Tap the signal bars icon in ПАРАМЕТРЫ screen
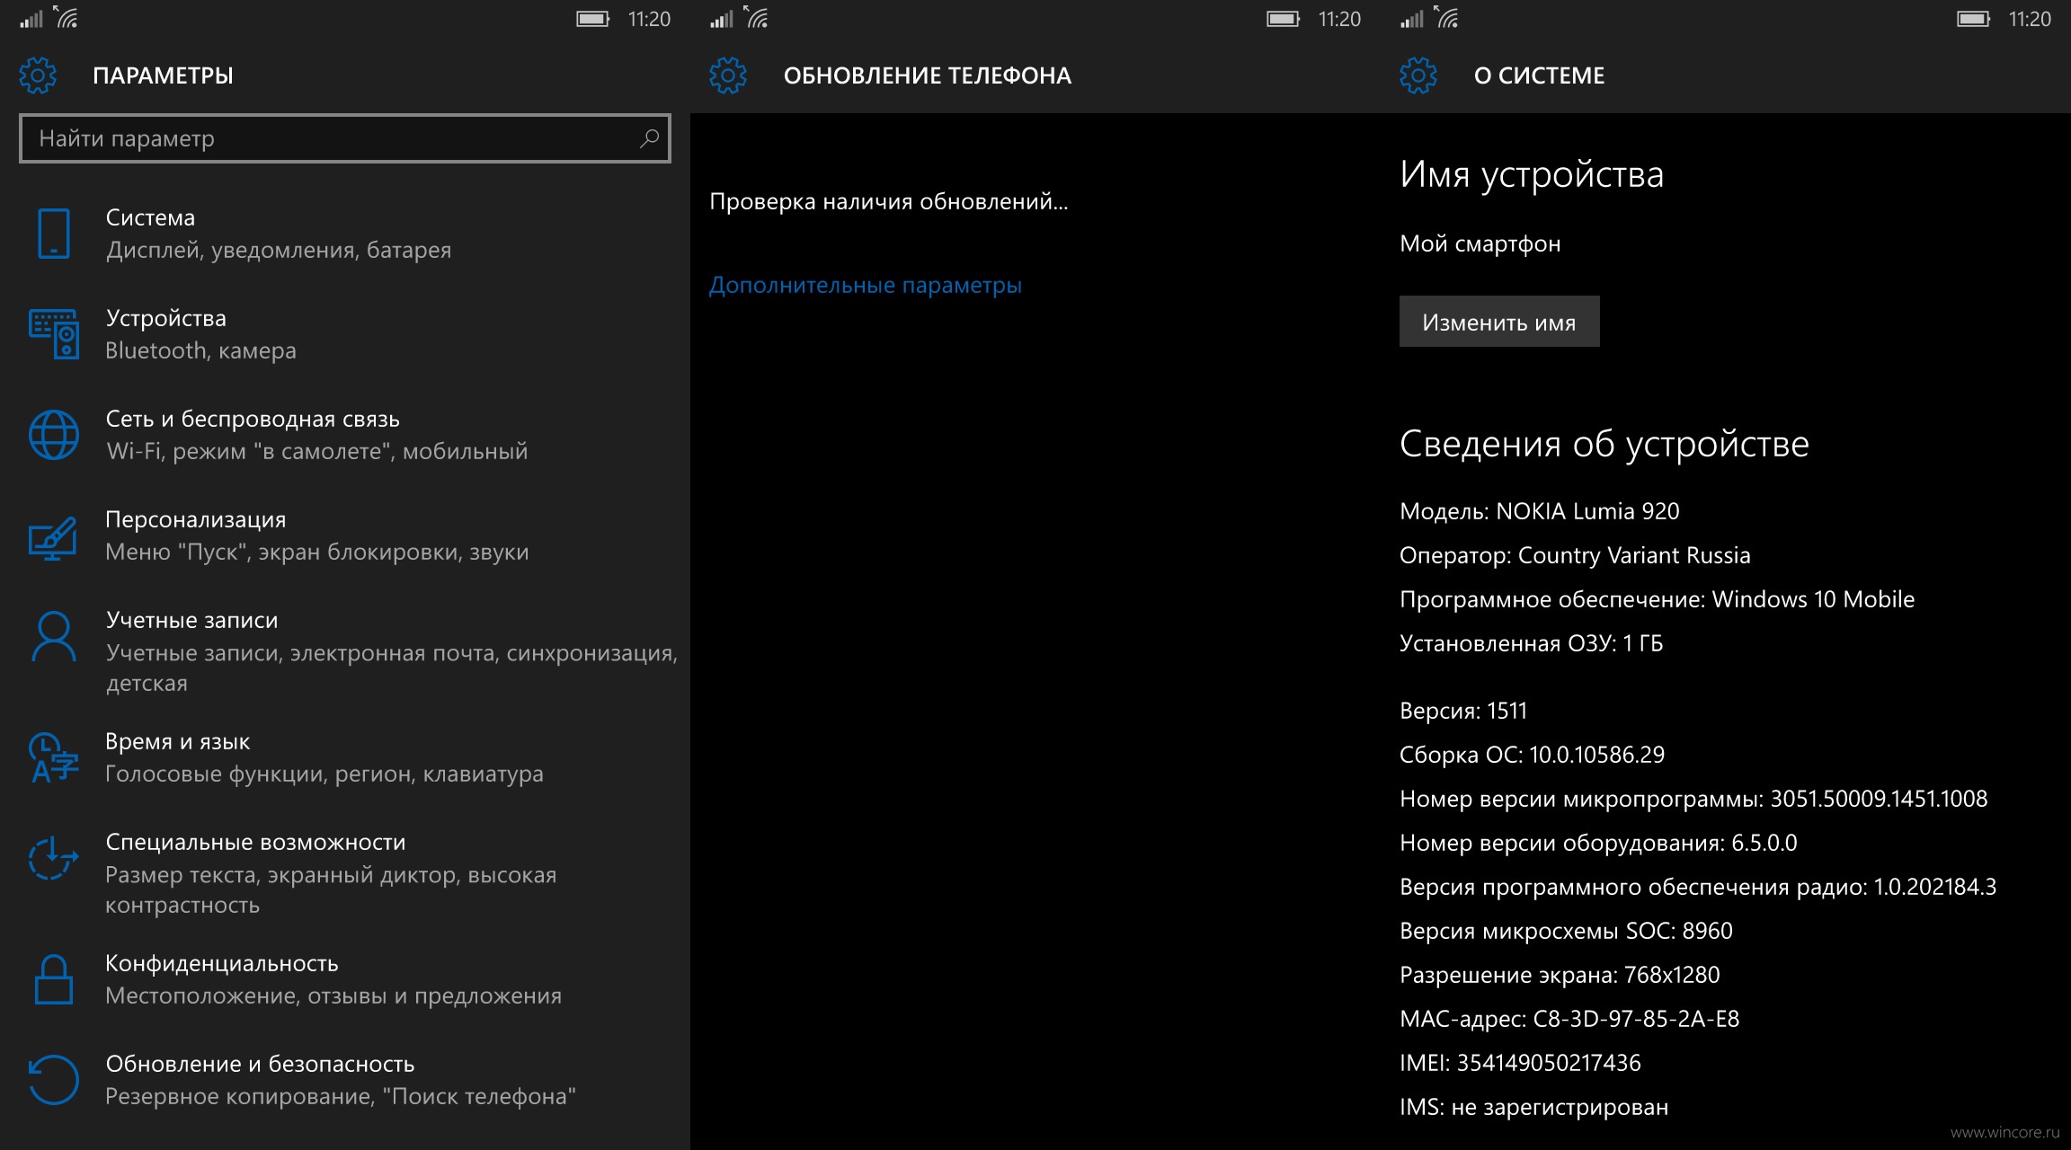Screen dimensions: 2071x1150 tap(31, 19)
